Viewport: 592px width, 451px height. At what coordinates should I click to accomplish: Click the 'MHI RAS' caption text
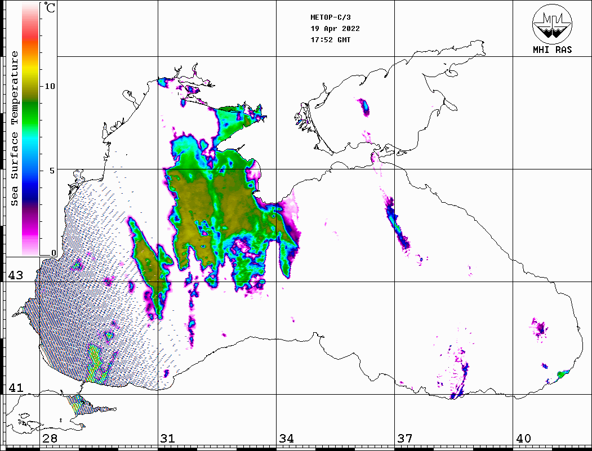pyautogui.click(x=553, y=50)
